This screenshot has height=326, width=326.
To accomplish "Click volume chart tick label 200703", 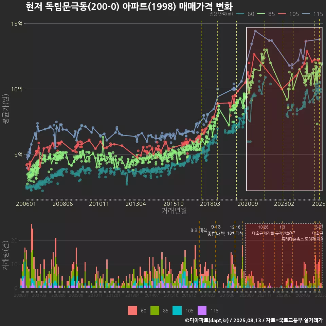I will (x=39, y=295).
